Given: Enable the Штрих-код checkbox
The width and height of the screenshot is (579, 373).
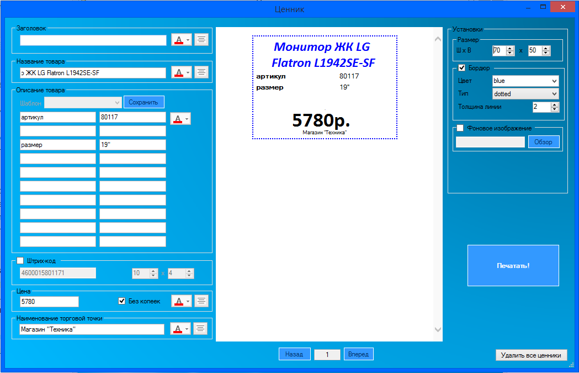Looking at the screenshot, I should (20, 261).
